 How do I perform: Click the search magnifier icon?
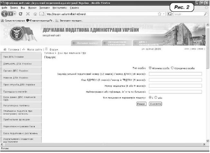point(205,14)
